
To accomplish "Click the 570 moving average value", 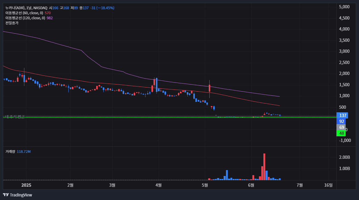I will pyautogui.click(x=48, y=13).
